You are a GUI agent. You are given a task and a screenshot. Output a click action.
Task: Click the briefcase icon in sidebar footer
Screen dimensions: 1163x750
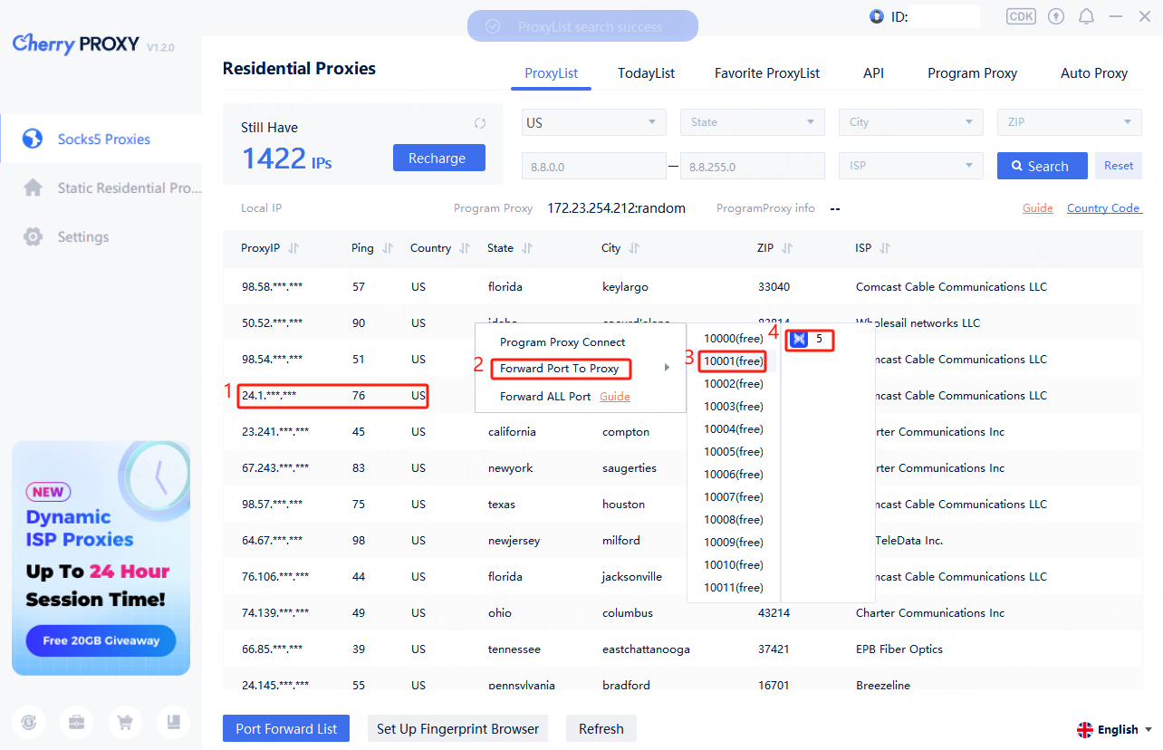click(x=77, y=722)
